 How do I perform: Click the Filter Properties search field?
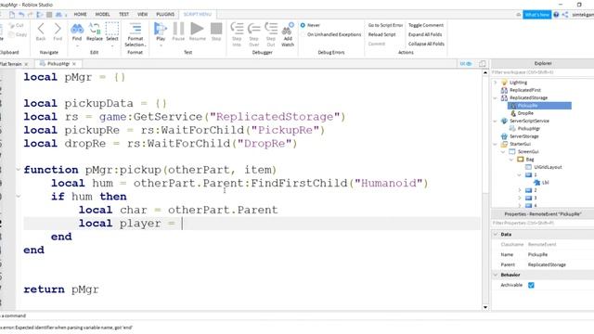point(542,223)
